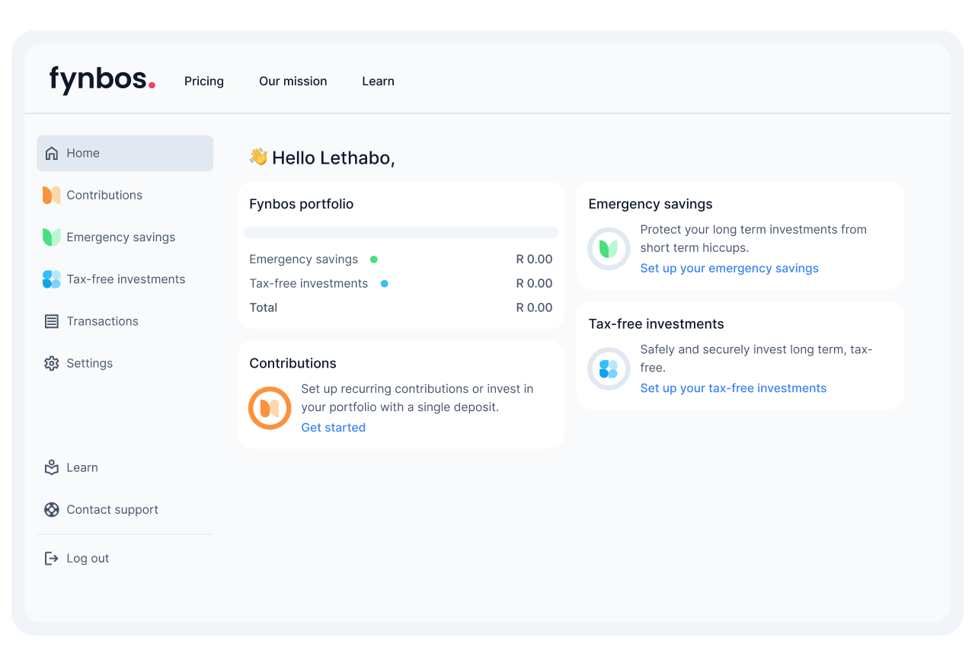Click Set up your emergency savings link
This screenshot has width=975, height=666.
730,269
